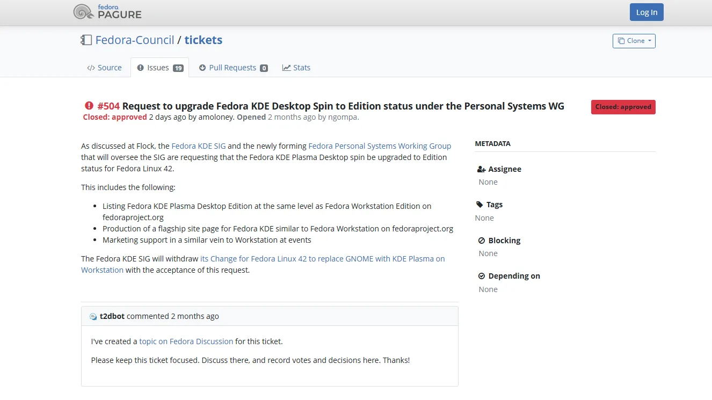The image size is (712, 400).
Task: Open the Fedora Personal Systems Working Group link
Action: click(380, 146)
